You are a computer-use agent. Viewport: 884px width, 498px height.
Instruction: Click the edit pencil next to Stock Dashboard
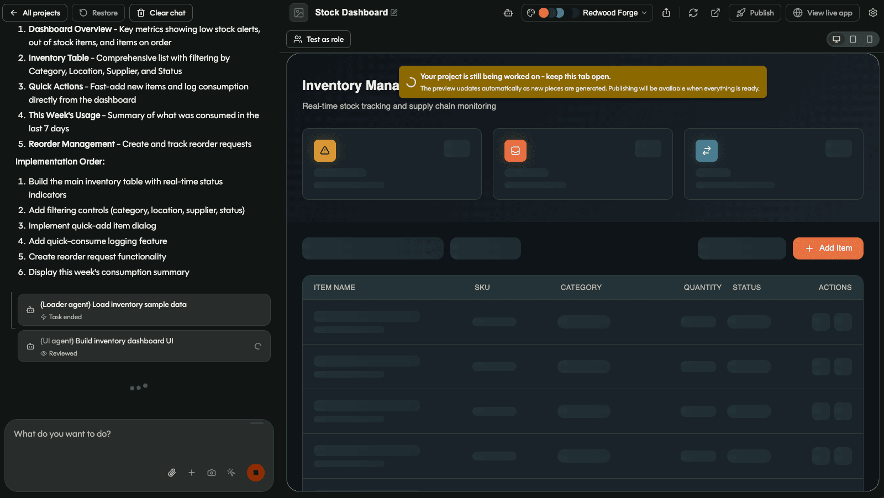(394, 13)
